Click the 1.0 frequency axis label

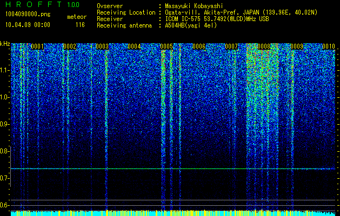click(x=5, y=97)
